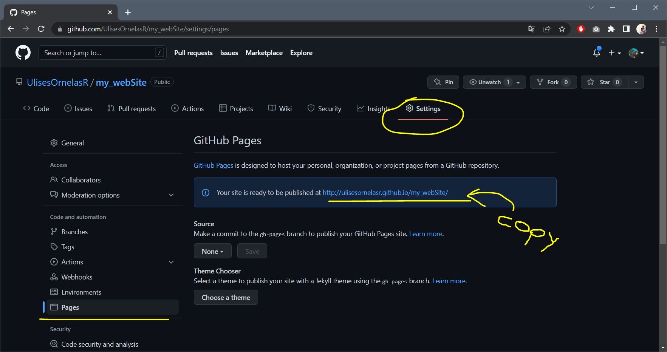This screenshot has height=352, width=667.
Task: Click the disabled Save button
Action: [x=252, y=251]
